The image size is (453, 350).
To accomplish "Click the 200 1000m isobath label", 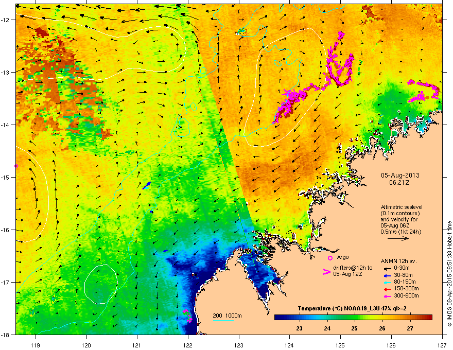I will pos(227,316).
